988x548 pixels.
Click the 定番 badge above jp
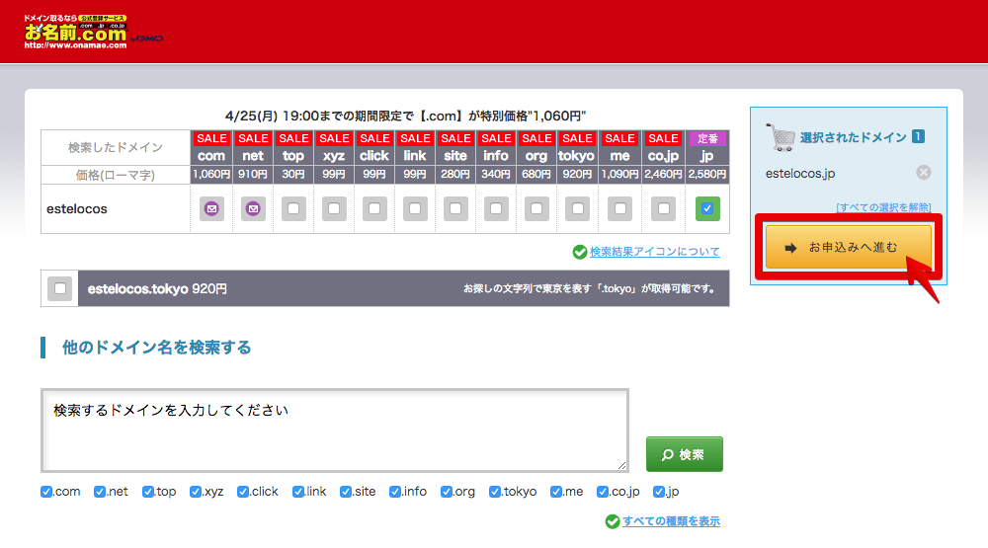(x=707, y=138)
